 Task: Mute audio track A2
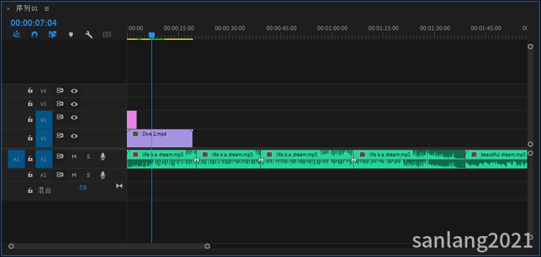(x=74, y=175)
